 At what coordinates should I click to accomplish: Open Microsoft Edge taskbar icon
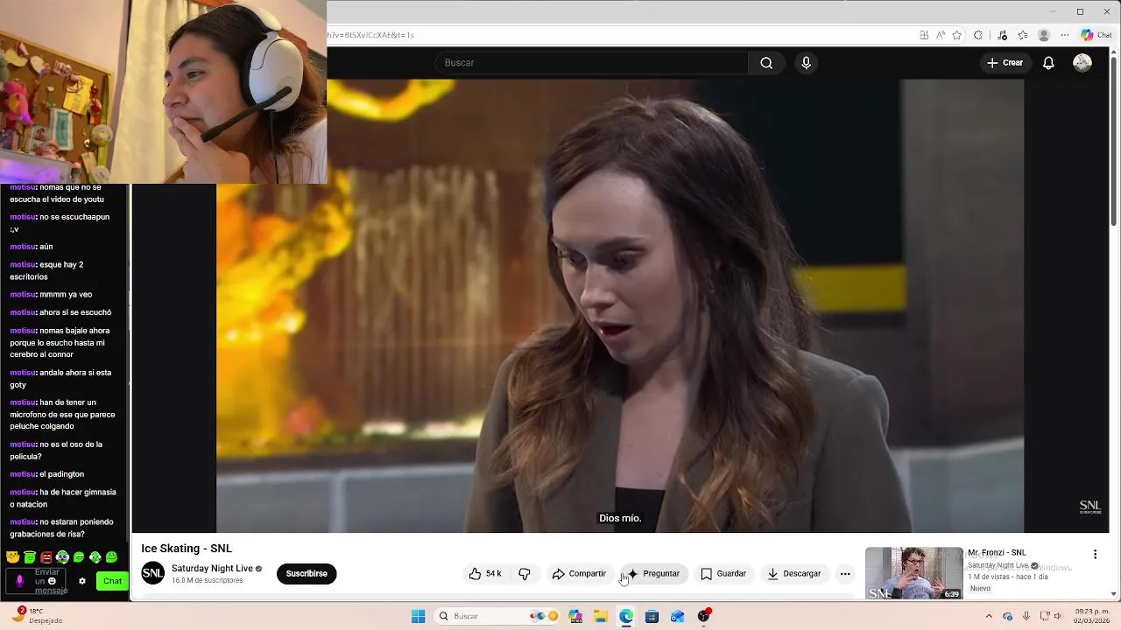tap(626, 616)
